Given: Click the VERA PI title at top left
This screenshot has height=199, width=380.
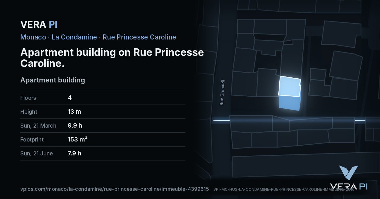Looking at the screenshot, I should coord(39,24).
